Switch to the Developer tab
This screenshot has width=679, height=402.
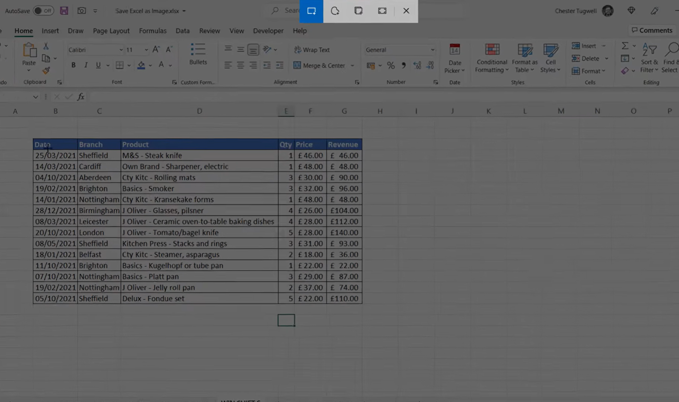click(268, 31)
